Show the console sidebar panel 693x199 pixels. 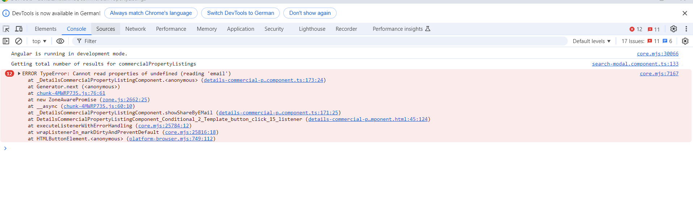coord(6,41)
